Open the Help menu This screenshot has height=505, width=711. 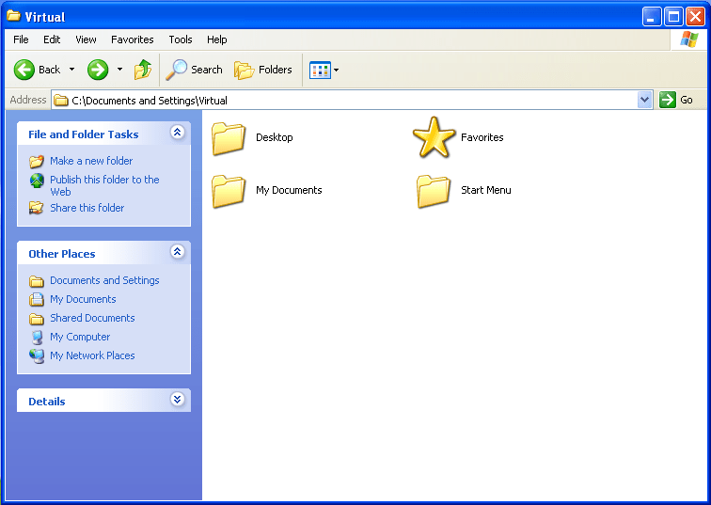click(216, 39)
